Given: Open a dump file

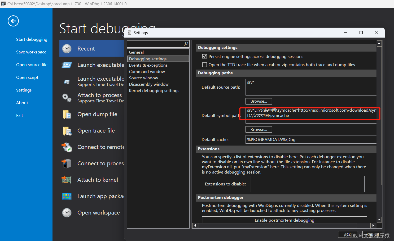Looking at the screenshot, I should point(97,114).
